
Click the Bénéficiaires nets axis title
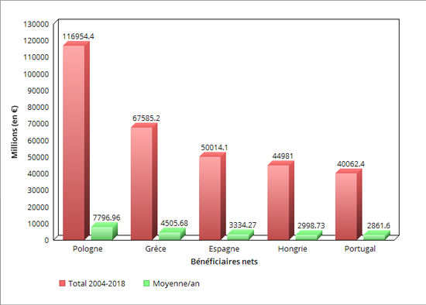click(x=224, y=262)
